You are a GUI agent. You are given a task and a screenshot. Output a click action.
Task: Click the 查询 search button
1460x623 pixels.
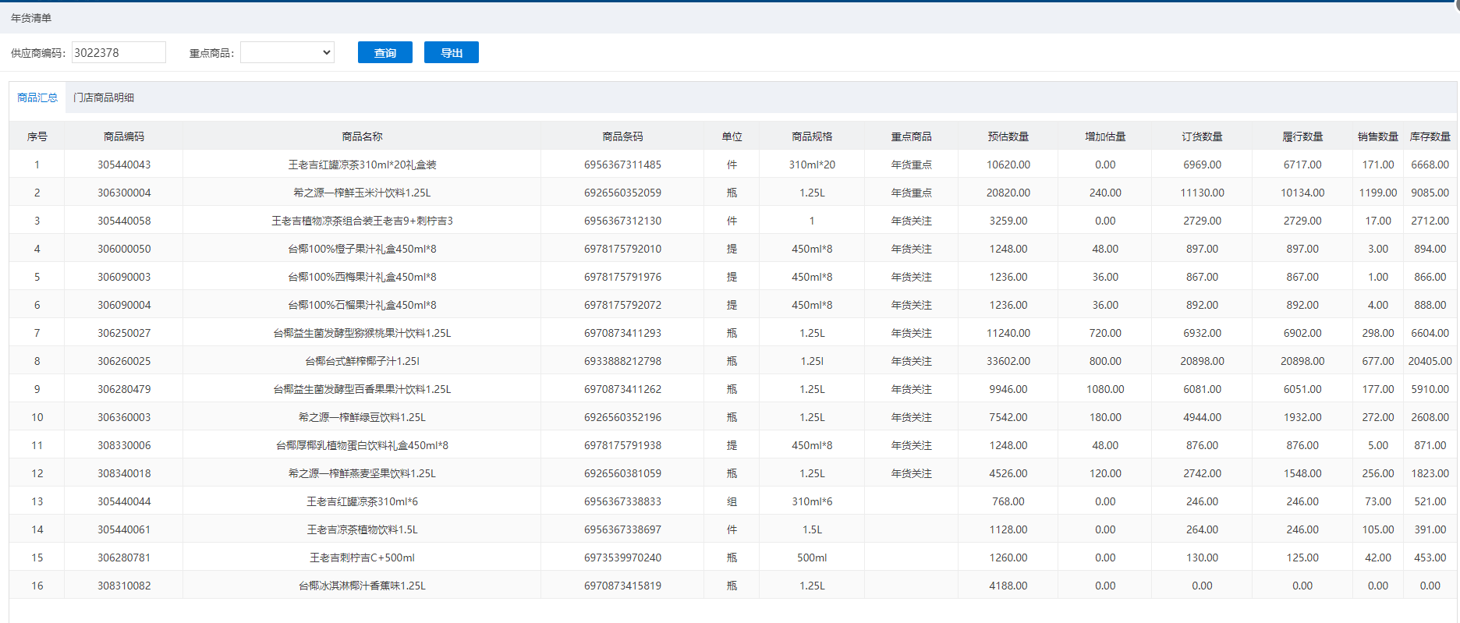384,52
